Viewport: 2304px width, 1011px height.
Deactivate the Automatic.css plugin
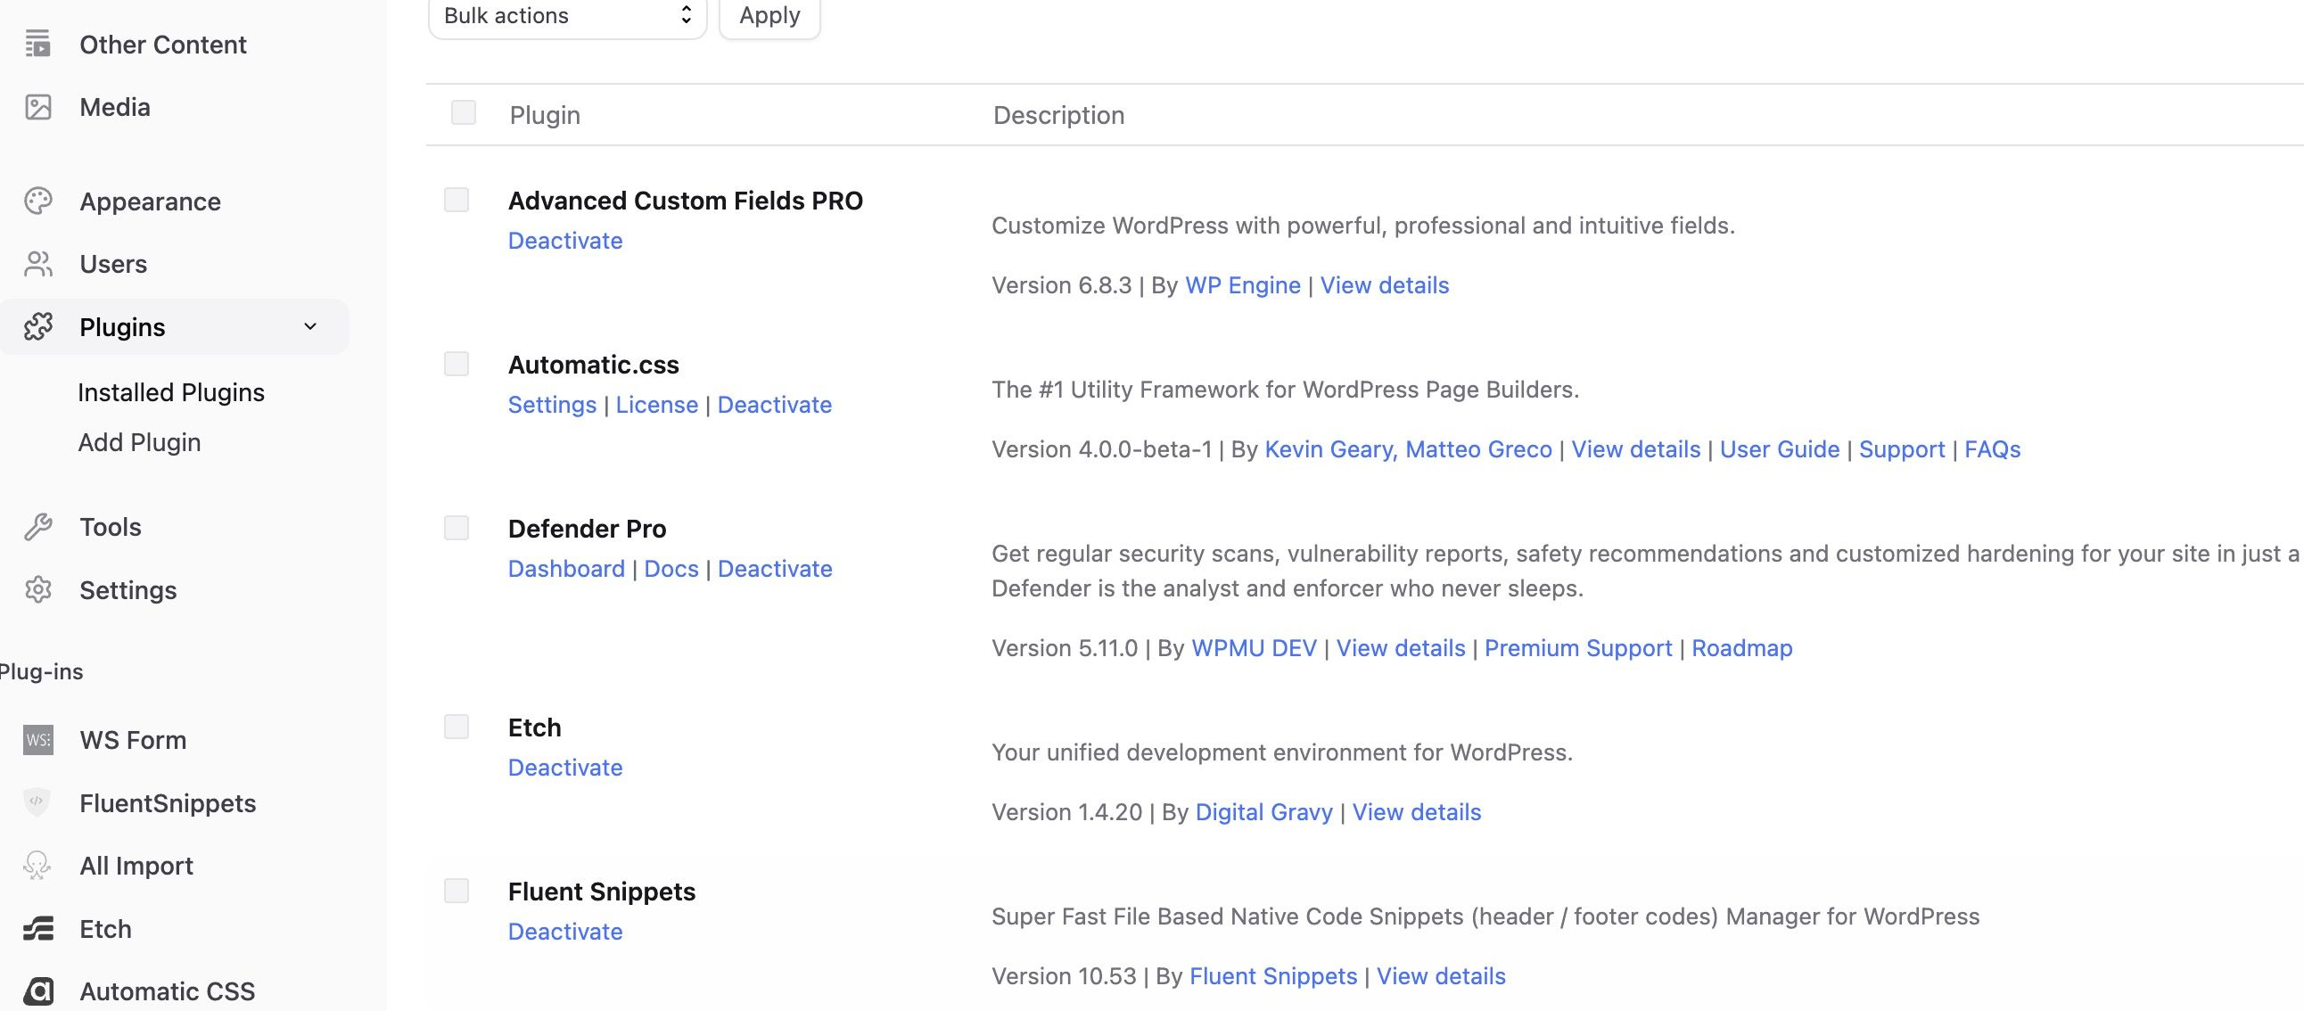775,405
